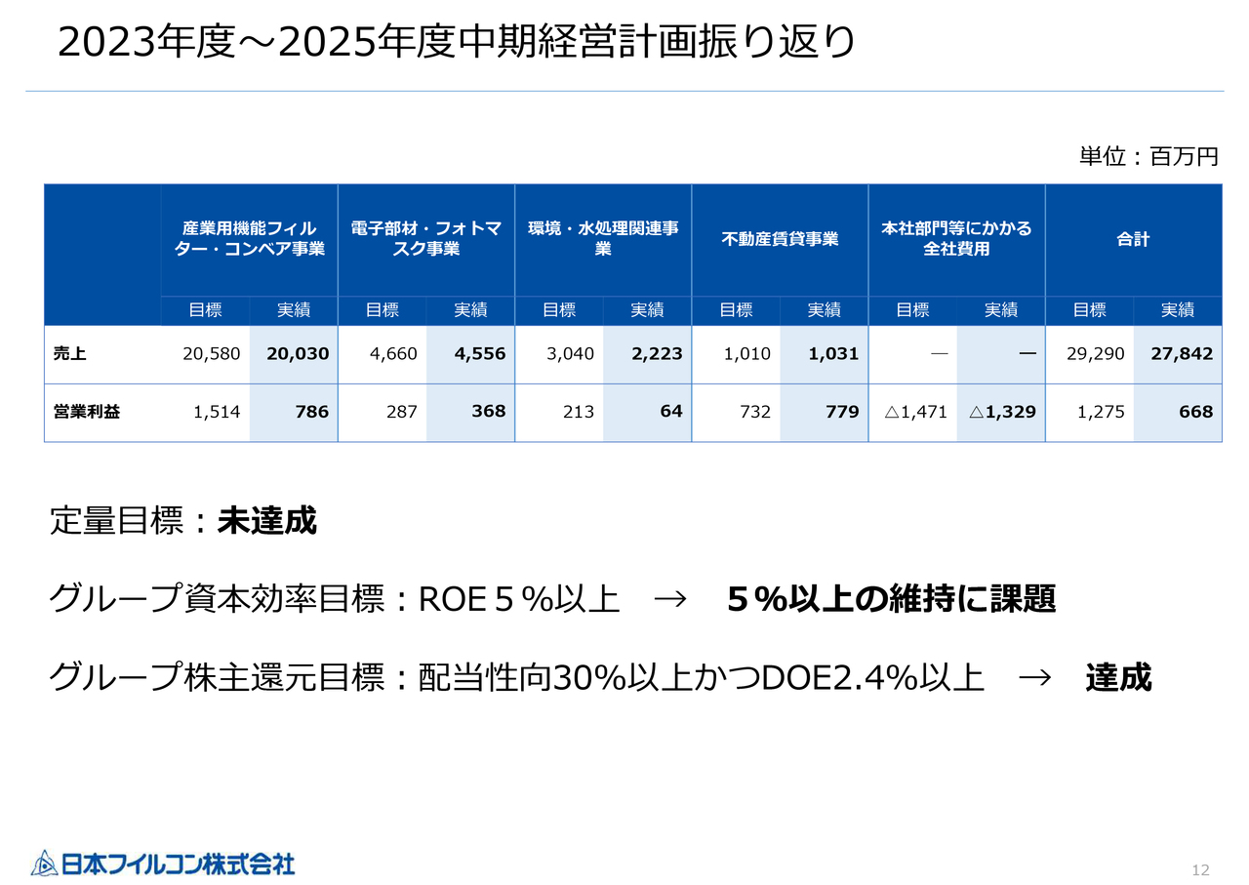Click the total operating profit actual 668

pyautogui.click(x=1194, y=412)
